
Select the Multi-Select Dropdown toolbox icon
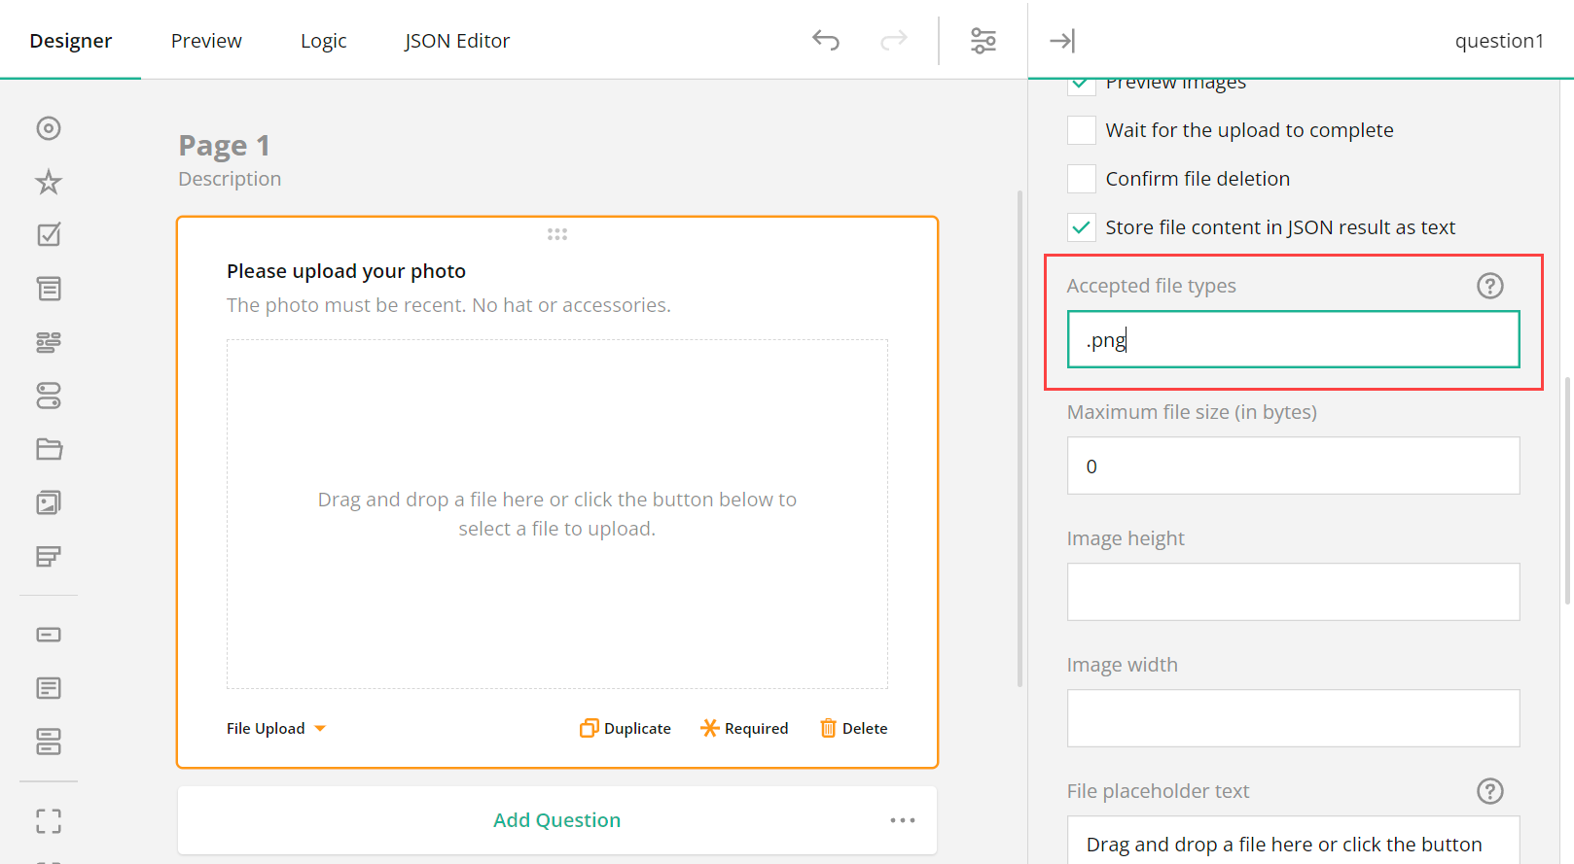pyautogui.click(x=49, y=342)
